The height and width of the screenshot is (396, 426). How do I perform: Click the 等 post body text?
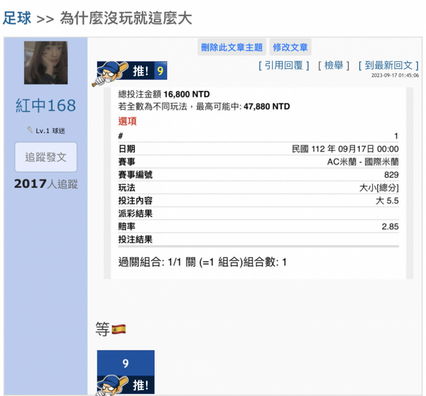(x=102, y=329)
